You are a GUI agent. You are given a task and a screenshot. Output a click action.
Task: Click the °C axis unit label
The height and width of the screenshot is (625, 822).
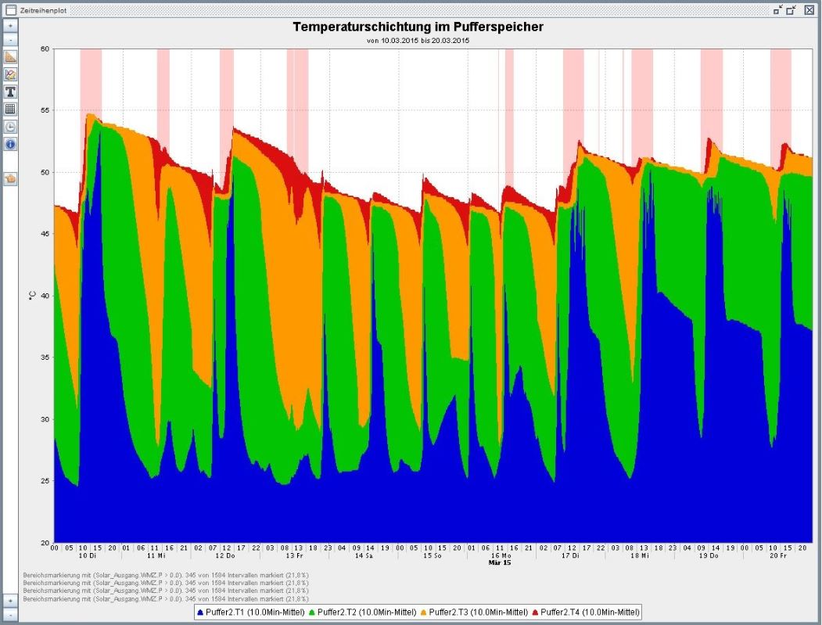coord(31,296)
